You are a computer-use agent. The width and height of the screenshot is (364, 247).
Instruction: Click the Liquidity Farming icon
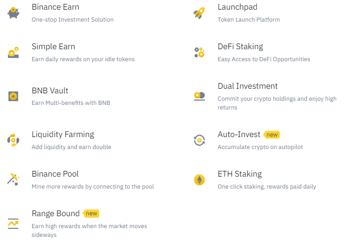[13, 140]
